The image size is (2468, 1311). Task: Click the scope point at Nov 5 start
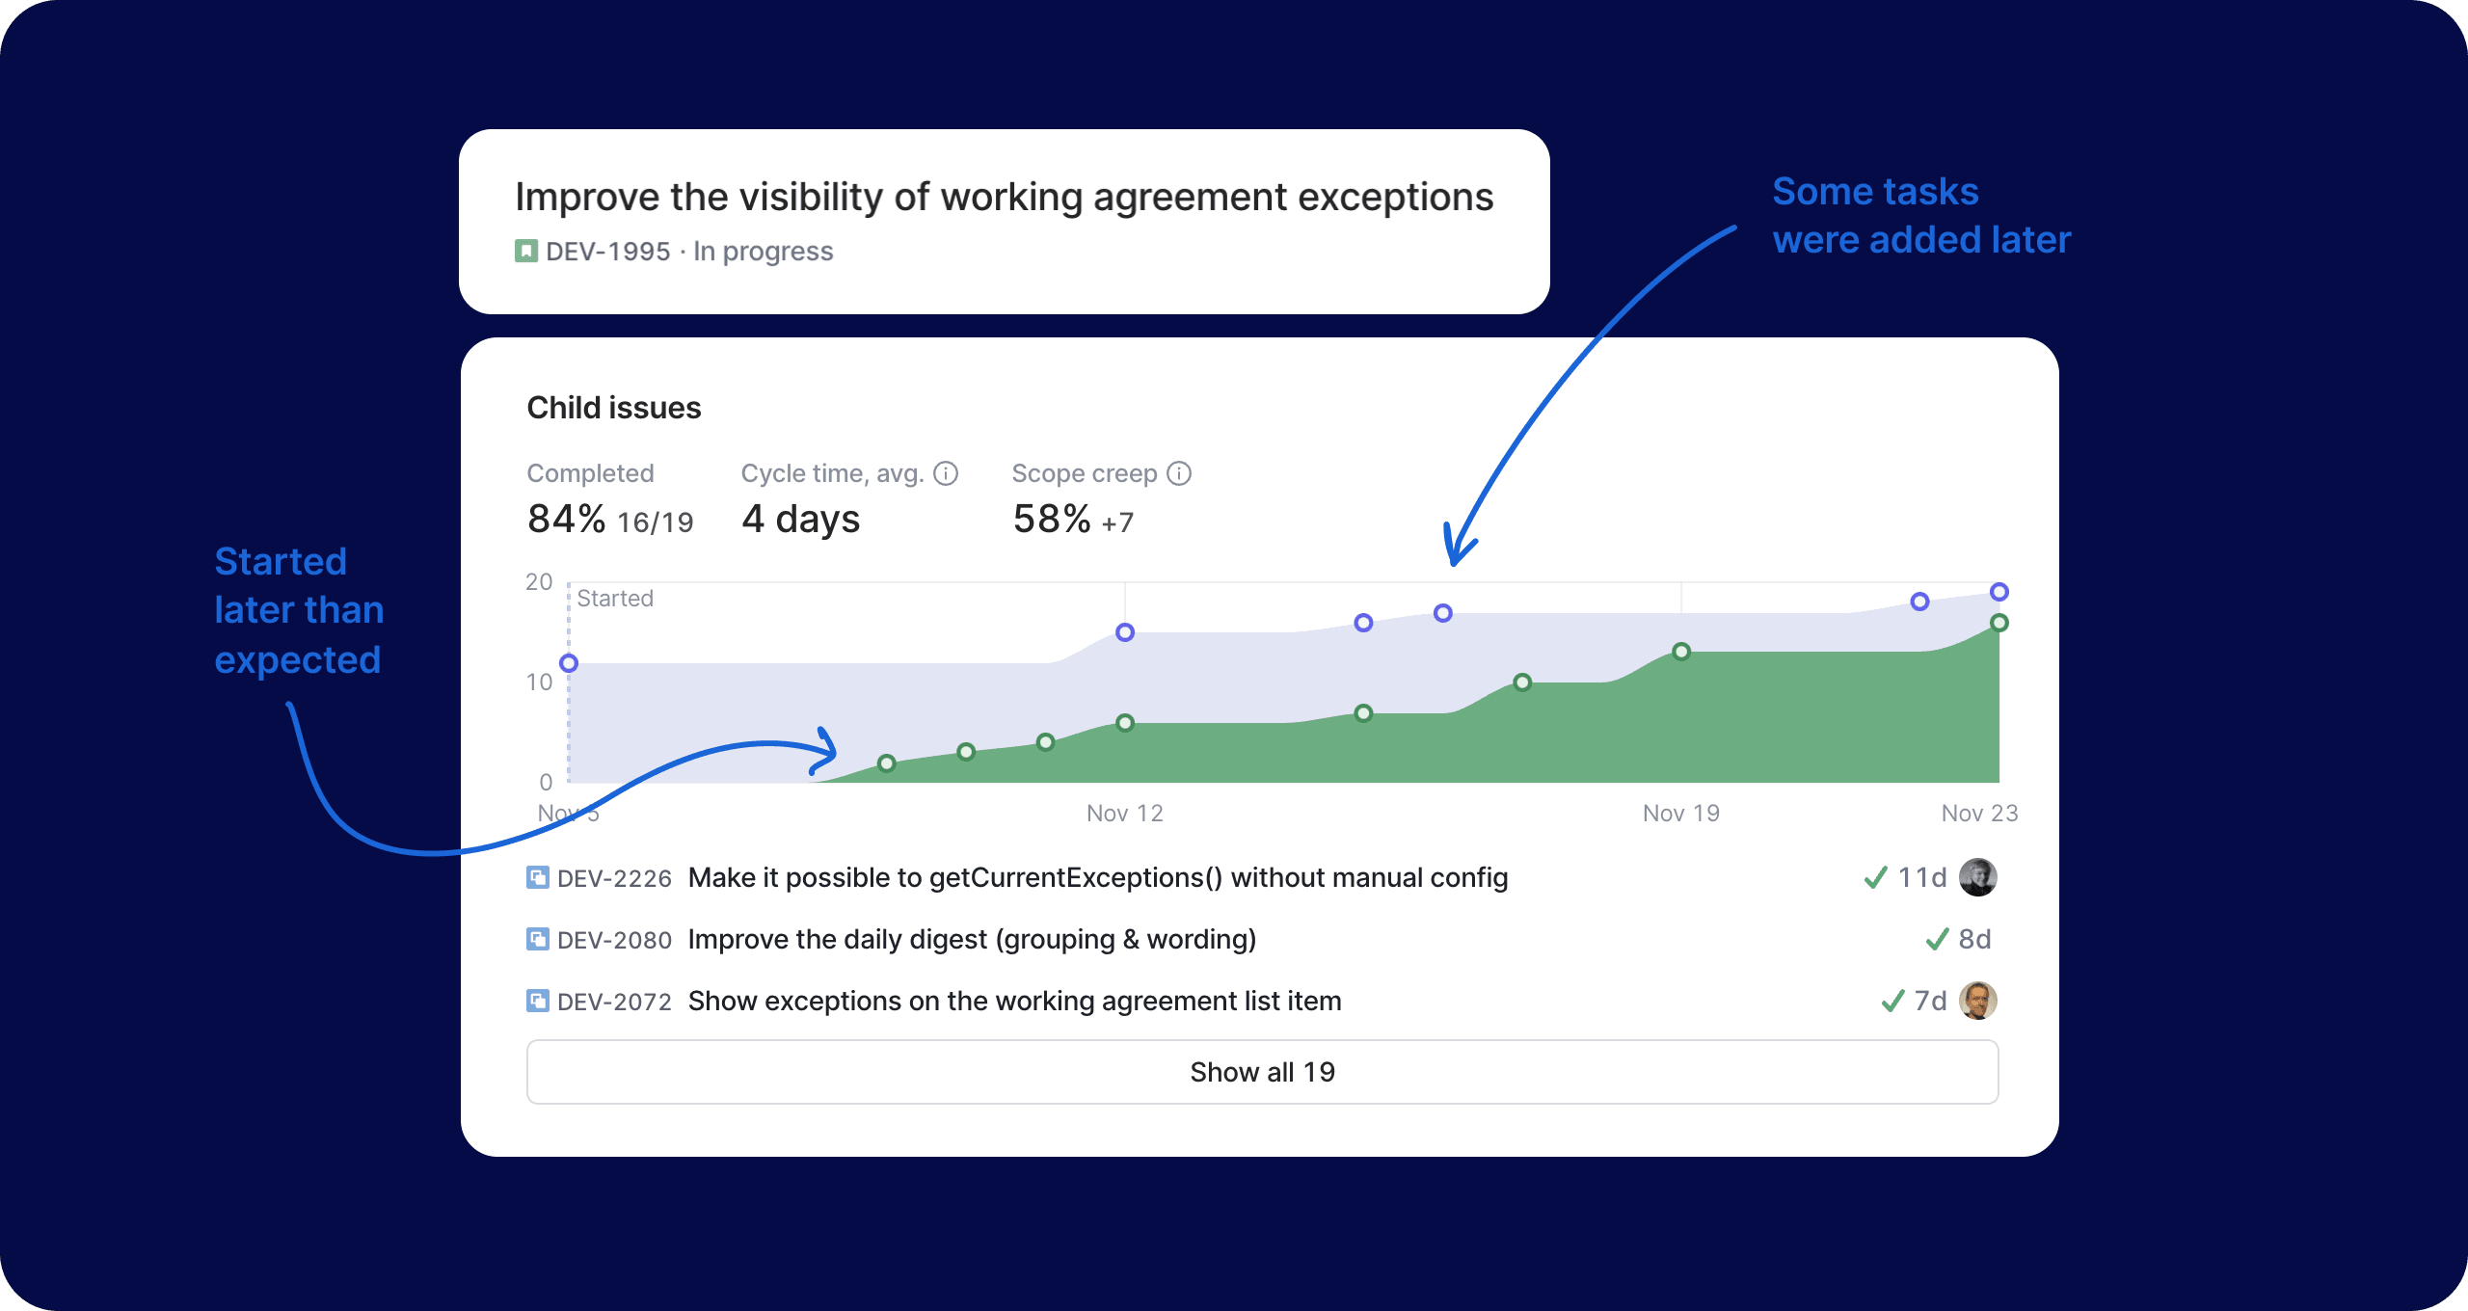(x=569, y=663)
